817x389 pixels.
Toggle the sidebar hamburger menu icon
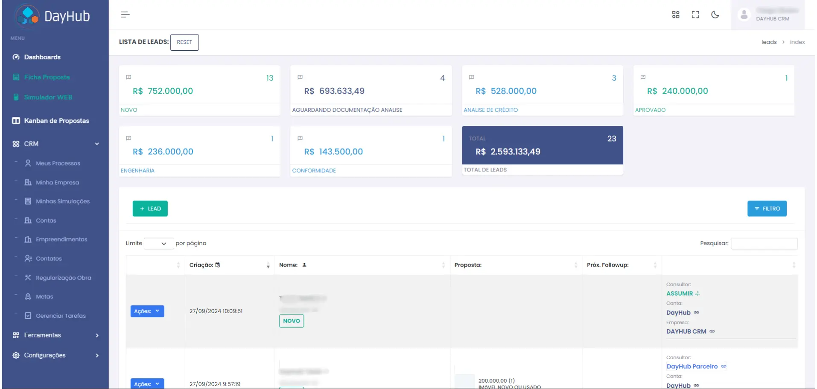pos(125,15)
